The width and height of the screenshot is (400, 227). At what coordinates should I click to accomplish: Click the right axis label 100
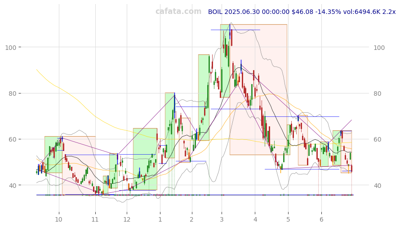(379, 48)
